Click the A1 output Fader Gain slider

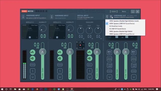117,61
